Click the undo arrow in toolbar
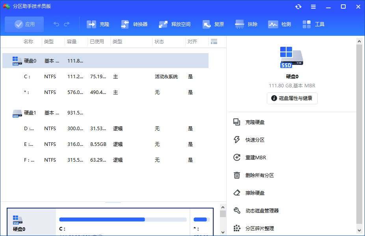Viewport: 365px width, 236px height. tap(56, 24)
